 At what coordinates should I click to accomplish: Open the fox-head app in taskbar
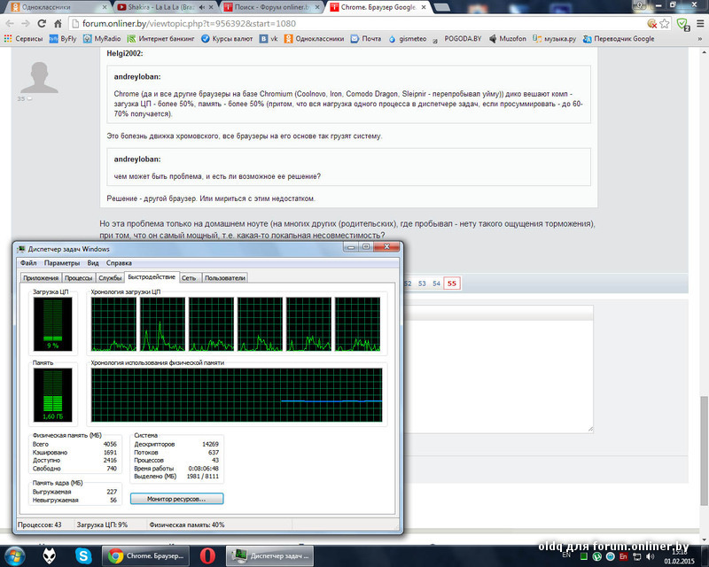point(50,555)
